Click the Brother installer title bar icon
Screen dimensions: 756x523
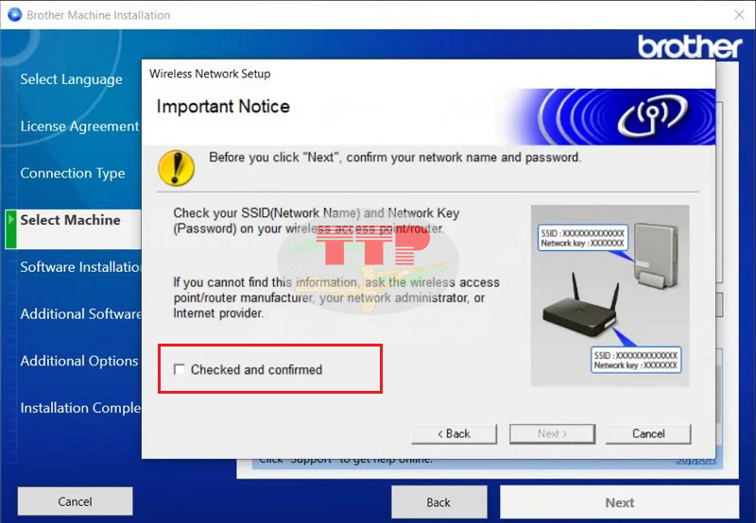point(14,14)
